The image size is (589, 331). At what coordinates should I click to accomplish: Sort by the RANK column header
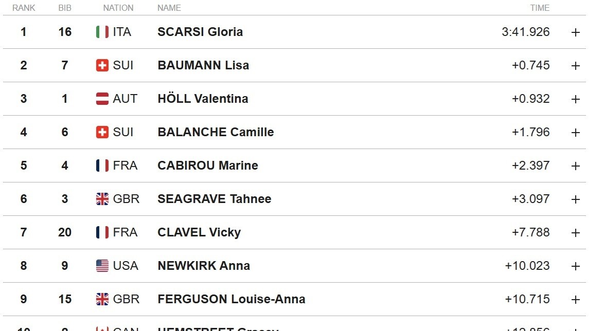click(24, 8)
